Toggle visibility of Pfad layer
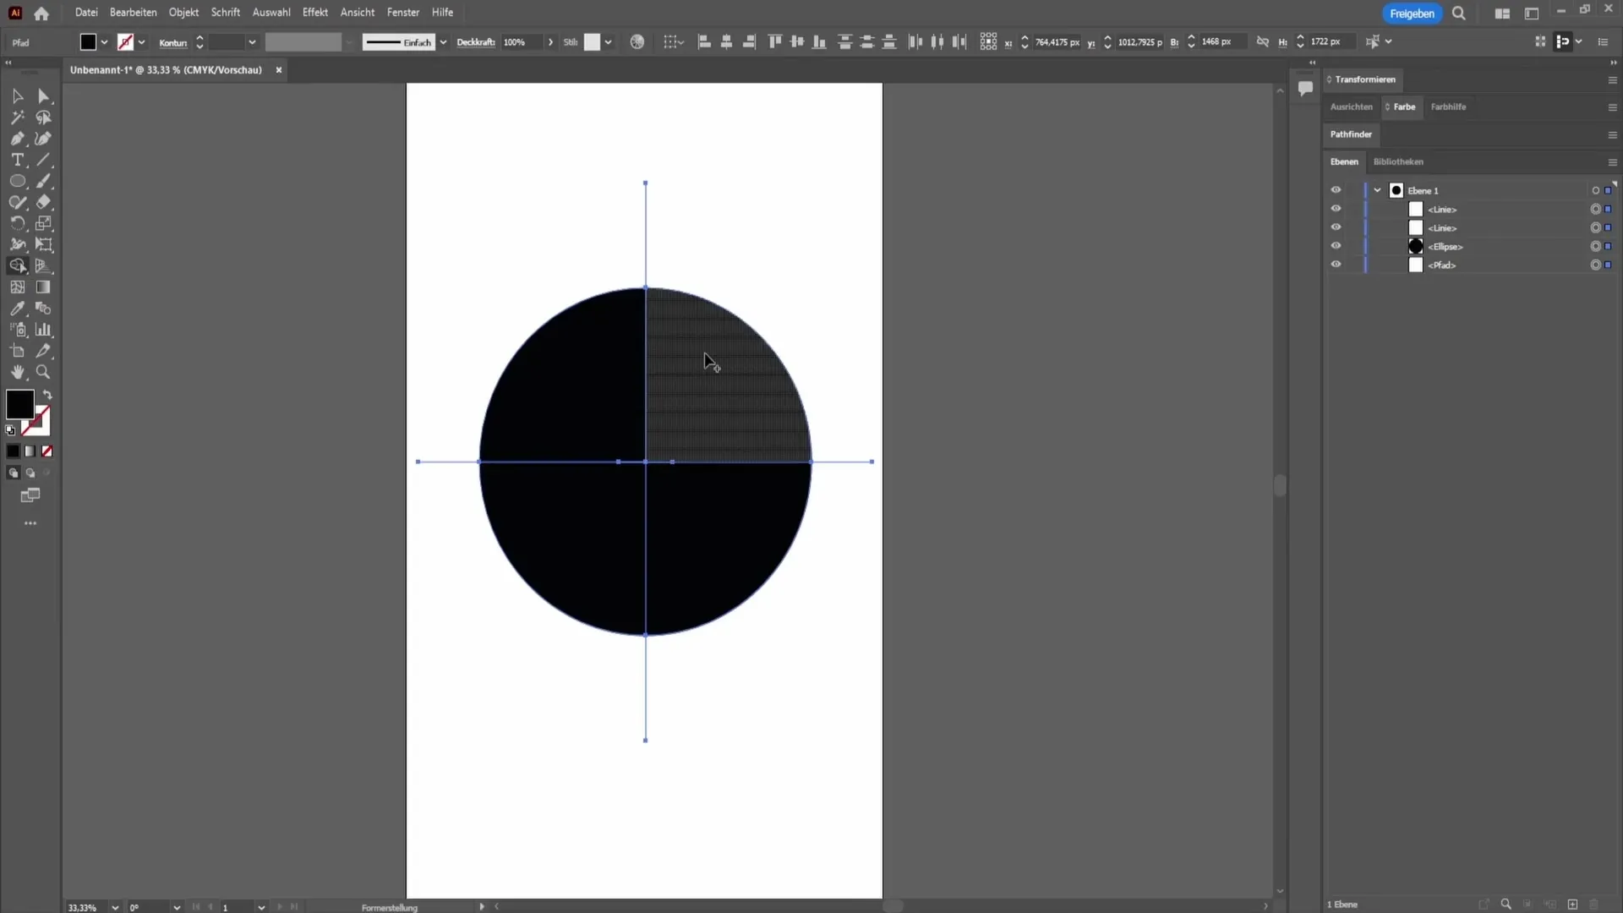 coord(1336,265)
